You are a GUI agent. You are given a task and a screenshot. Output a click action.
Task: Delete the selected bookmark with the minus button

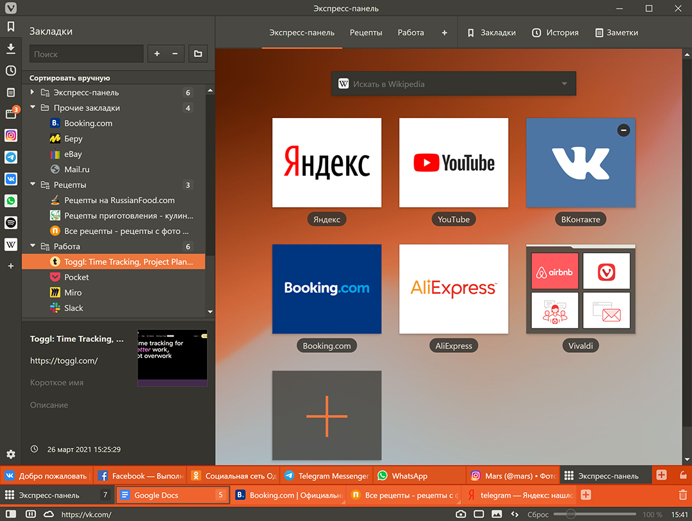tap(175, 54)
